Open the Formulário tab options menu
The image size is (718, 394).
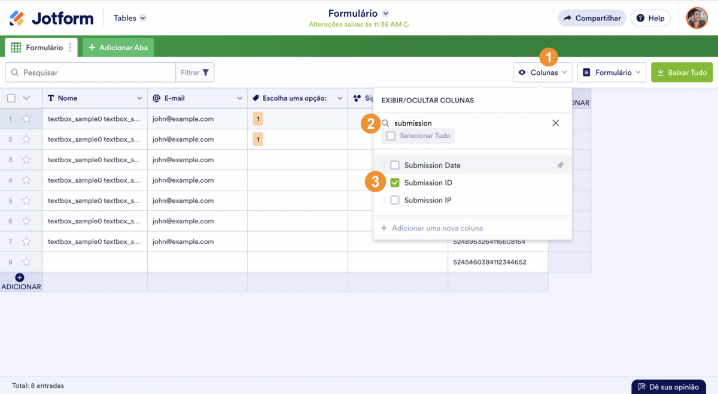click(x=70, y=47)
